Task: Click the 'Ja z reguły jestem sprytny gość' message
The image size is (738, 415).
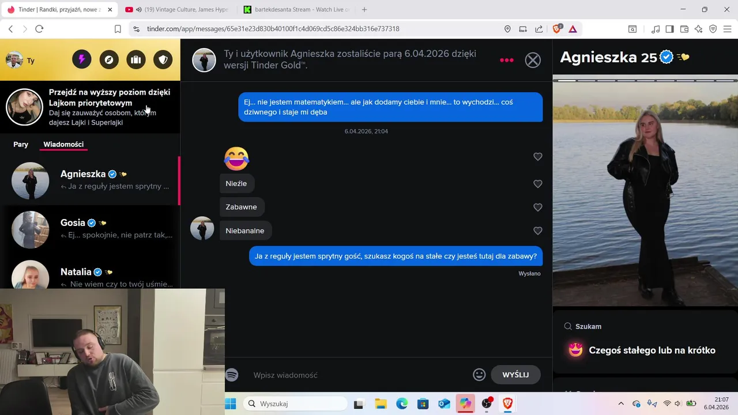Action: tap(396, 256)
